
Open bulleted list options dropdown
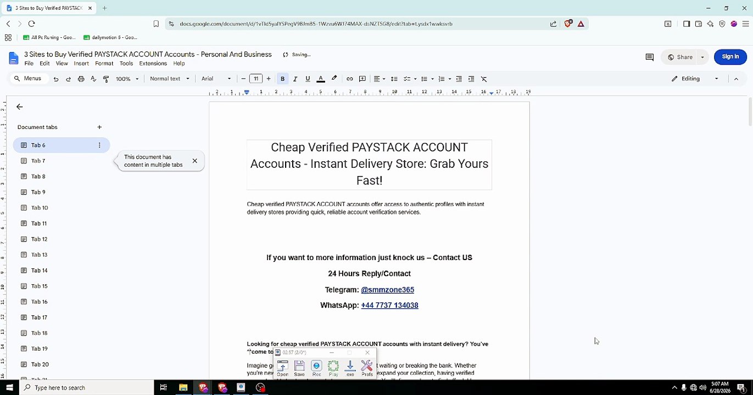pos(432,79)
